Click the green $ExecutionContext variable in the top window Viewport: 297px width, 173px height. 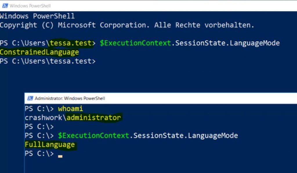point(135,43)
